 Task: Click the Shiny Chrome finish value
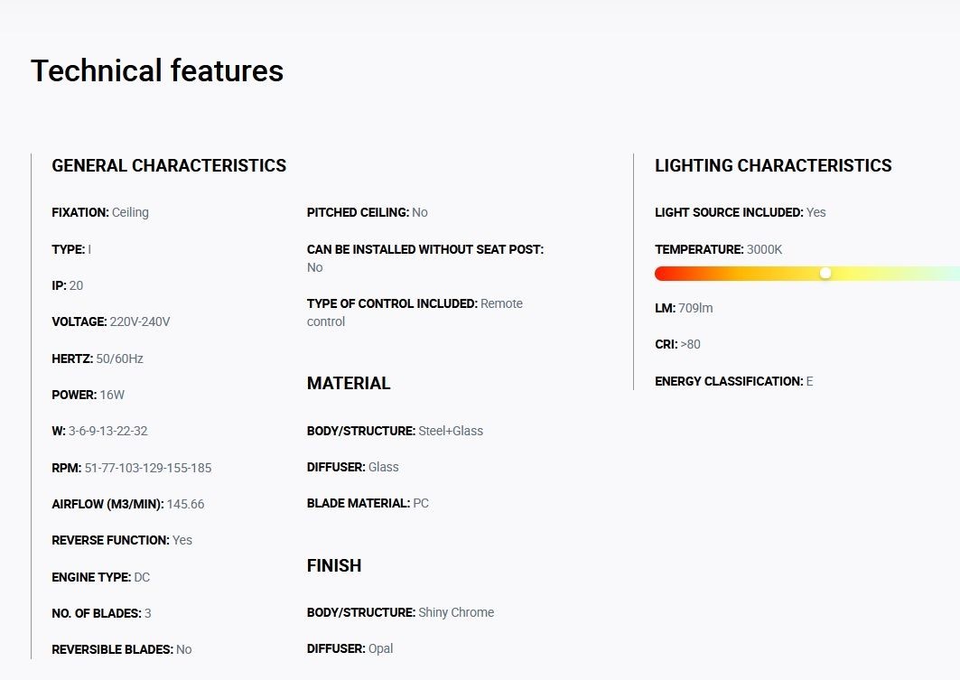pos(456,612)
